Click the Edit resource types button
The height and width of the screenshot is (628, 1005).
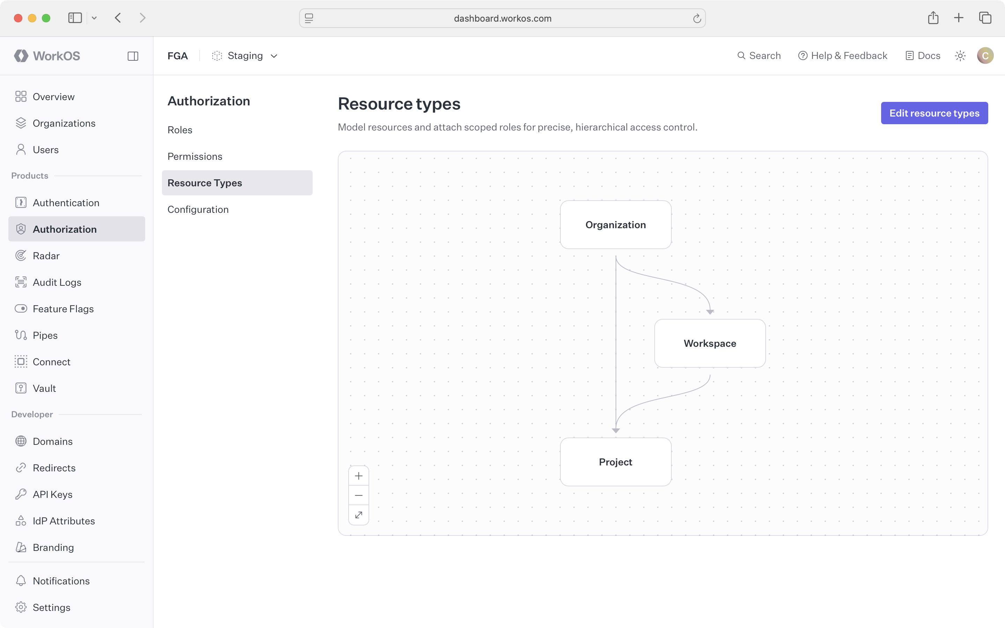(x=934, y=113)
